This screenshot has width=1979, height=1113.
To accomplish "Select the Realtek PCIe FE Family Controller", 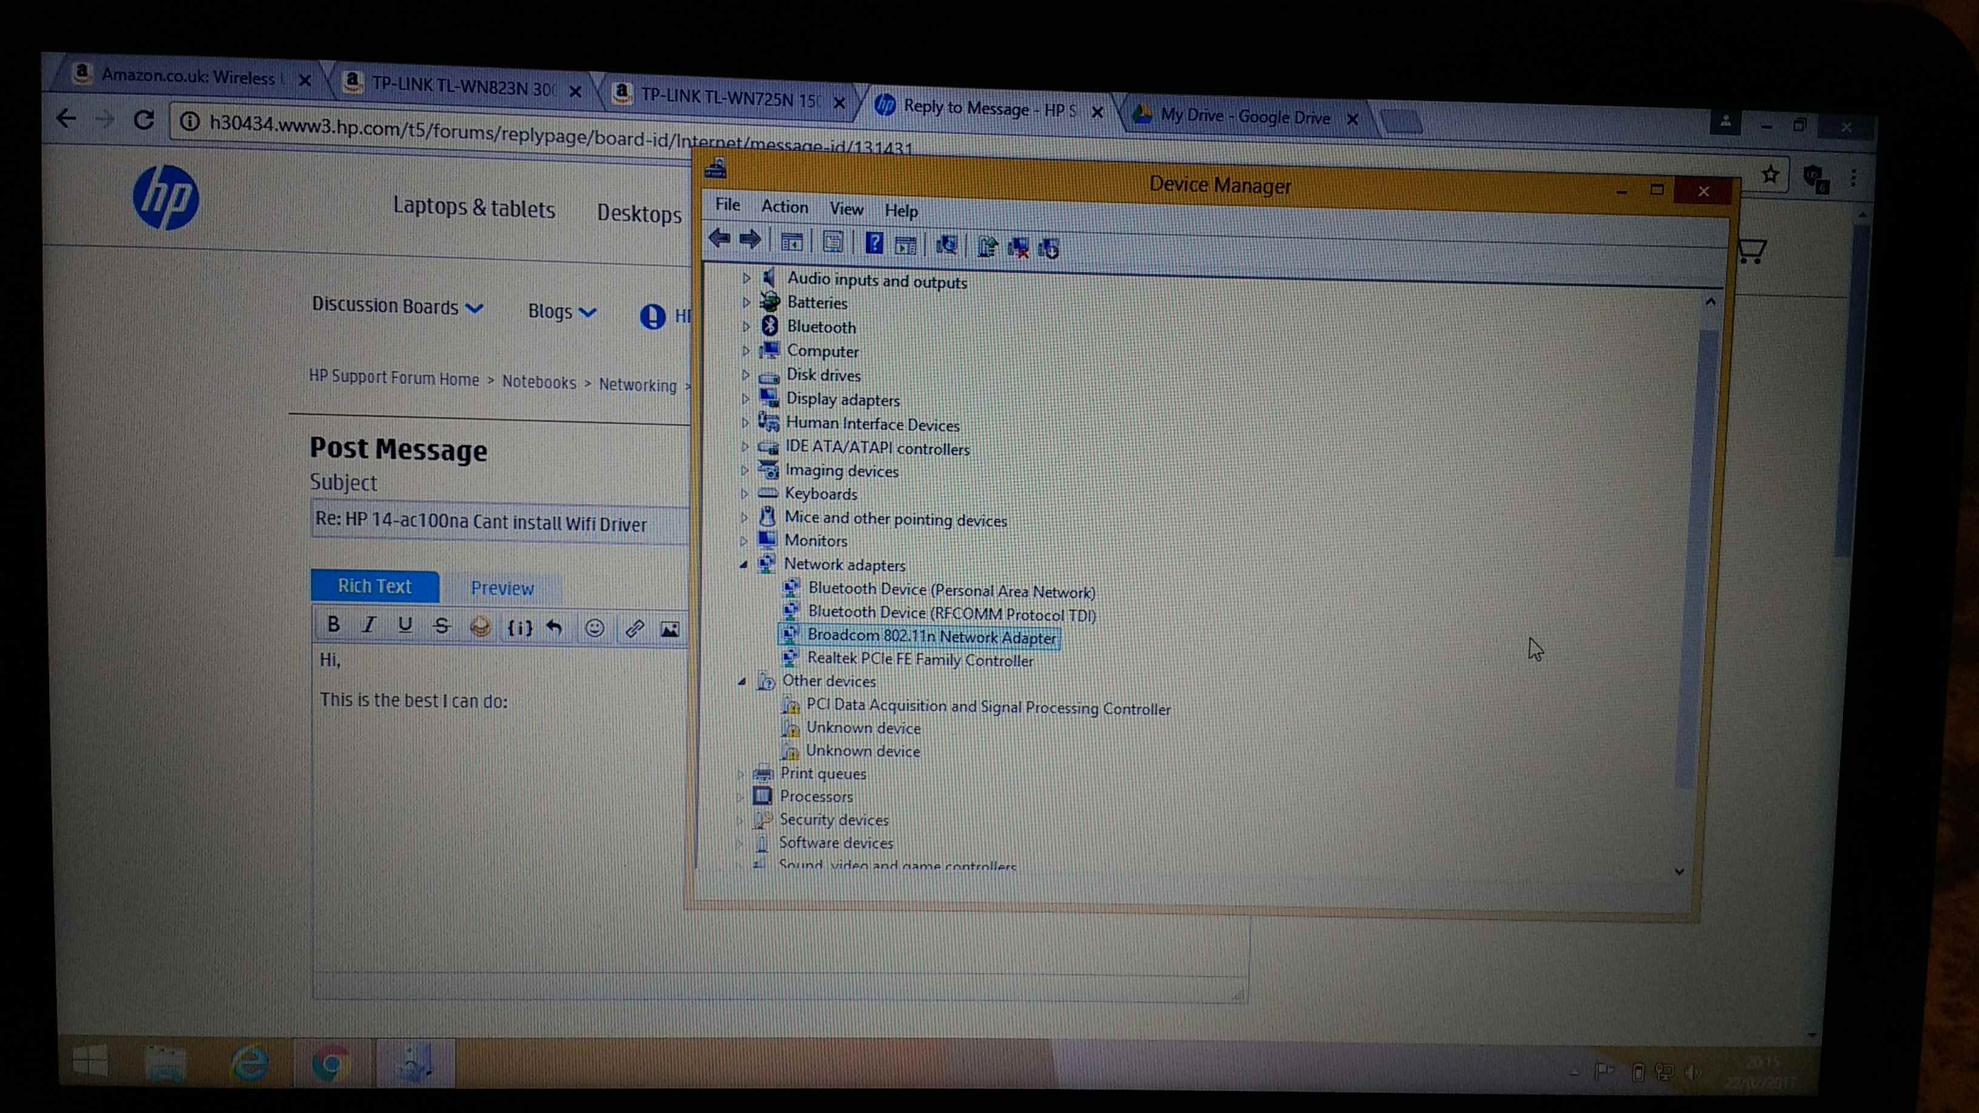I will 920,660.
